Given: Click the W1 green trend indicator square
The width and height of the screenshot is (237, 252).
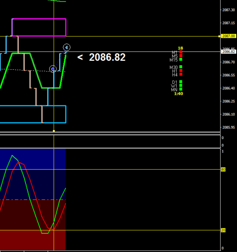Looking at the screenshot, I should point(181,85).
